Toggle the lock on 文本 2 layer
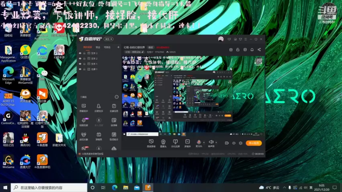 [x=84, y=58]
